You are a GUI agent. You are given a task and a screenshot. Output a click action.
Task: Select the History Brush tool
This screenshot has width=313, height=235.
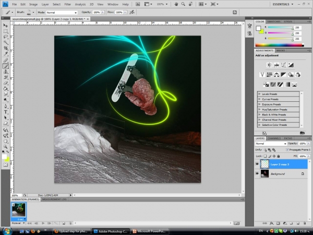click(x=5, y=77)
